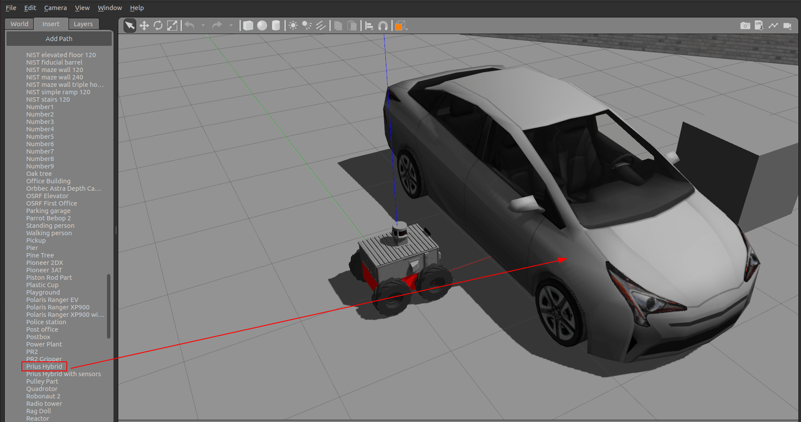The height and width of the screenshot is (422, 801).
Task: Select Standing person model
Action: (50, 226)
